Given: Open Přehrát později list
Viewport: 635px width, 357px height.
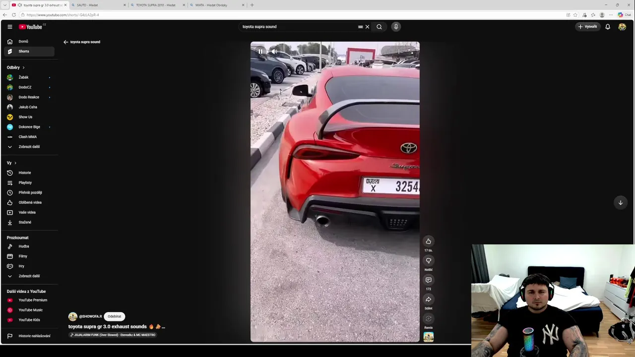Looking at the screenshot, I should point(29,192).
